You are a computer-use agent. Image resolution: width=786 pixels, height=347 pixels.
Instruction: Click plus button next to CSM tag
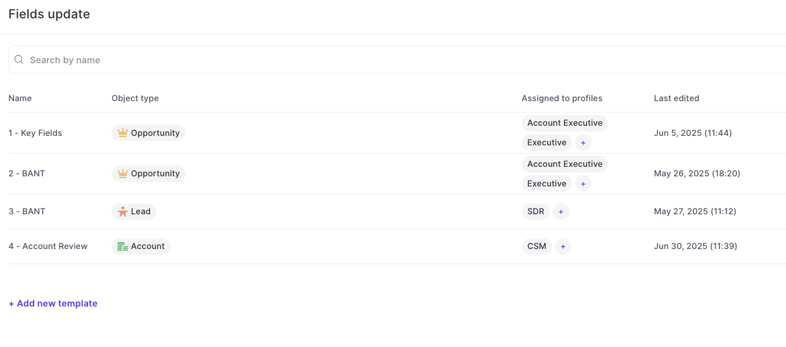coord(563,247)
